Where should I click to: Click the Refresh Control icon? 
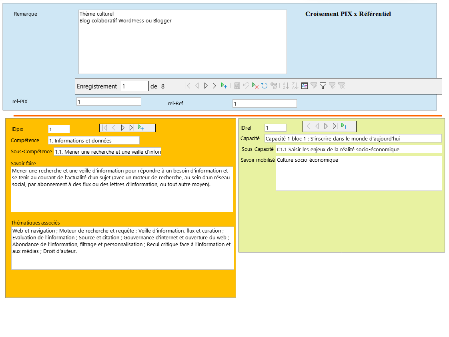(x=274, y=86)
